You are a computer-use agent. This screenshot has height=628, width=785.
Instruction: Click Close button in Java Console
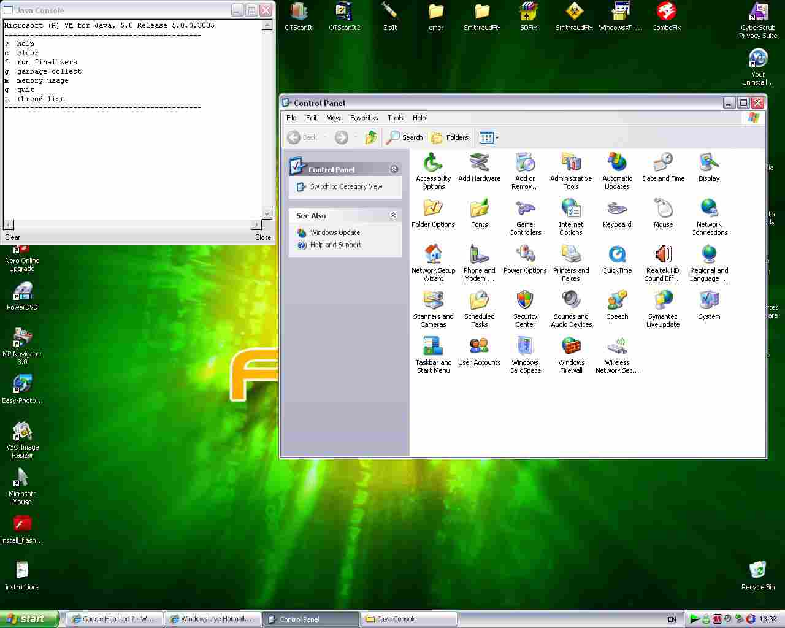click(263, 237)
